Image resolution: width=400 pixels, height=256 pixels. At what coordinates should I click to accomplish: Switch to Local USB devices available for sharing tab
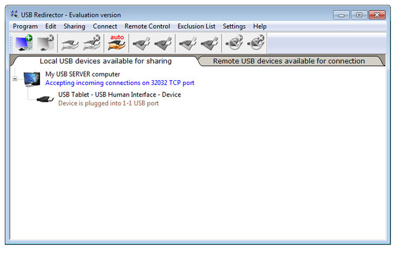(x=106, y=61)
